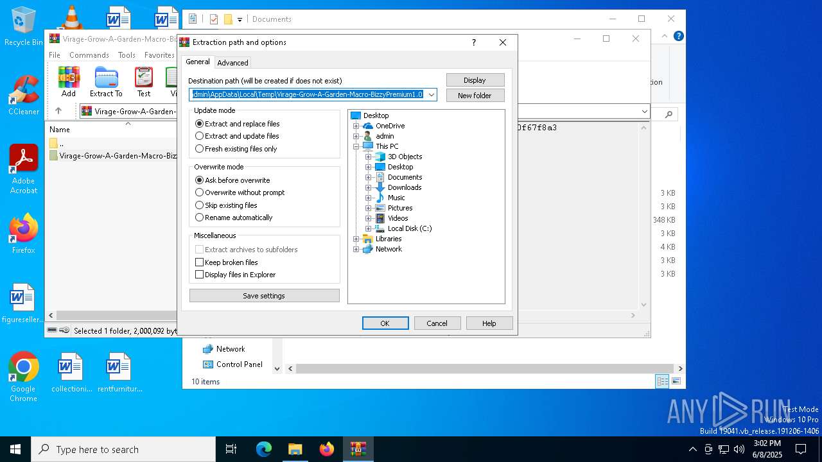Open WinRAR Favorites menu
This screenshot has height=462, width=822.
click(159, 55)
